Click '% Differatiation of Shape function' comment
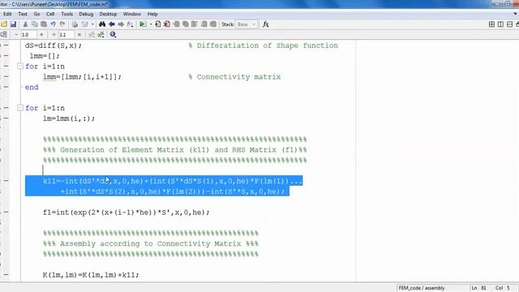Image resolution: width=519 pixels, height=292 pixels. [263, 45]
